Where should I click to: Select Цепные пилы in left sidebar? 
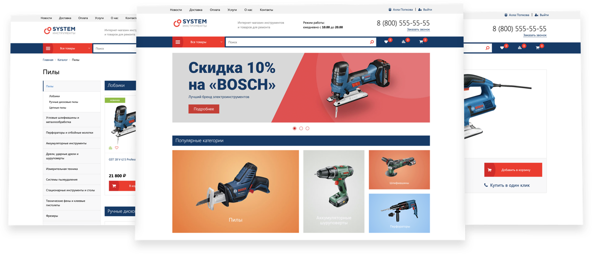[58, 108]
